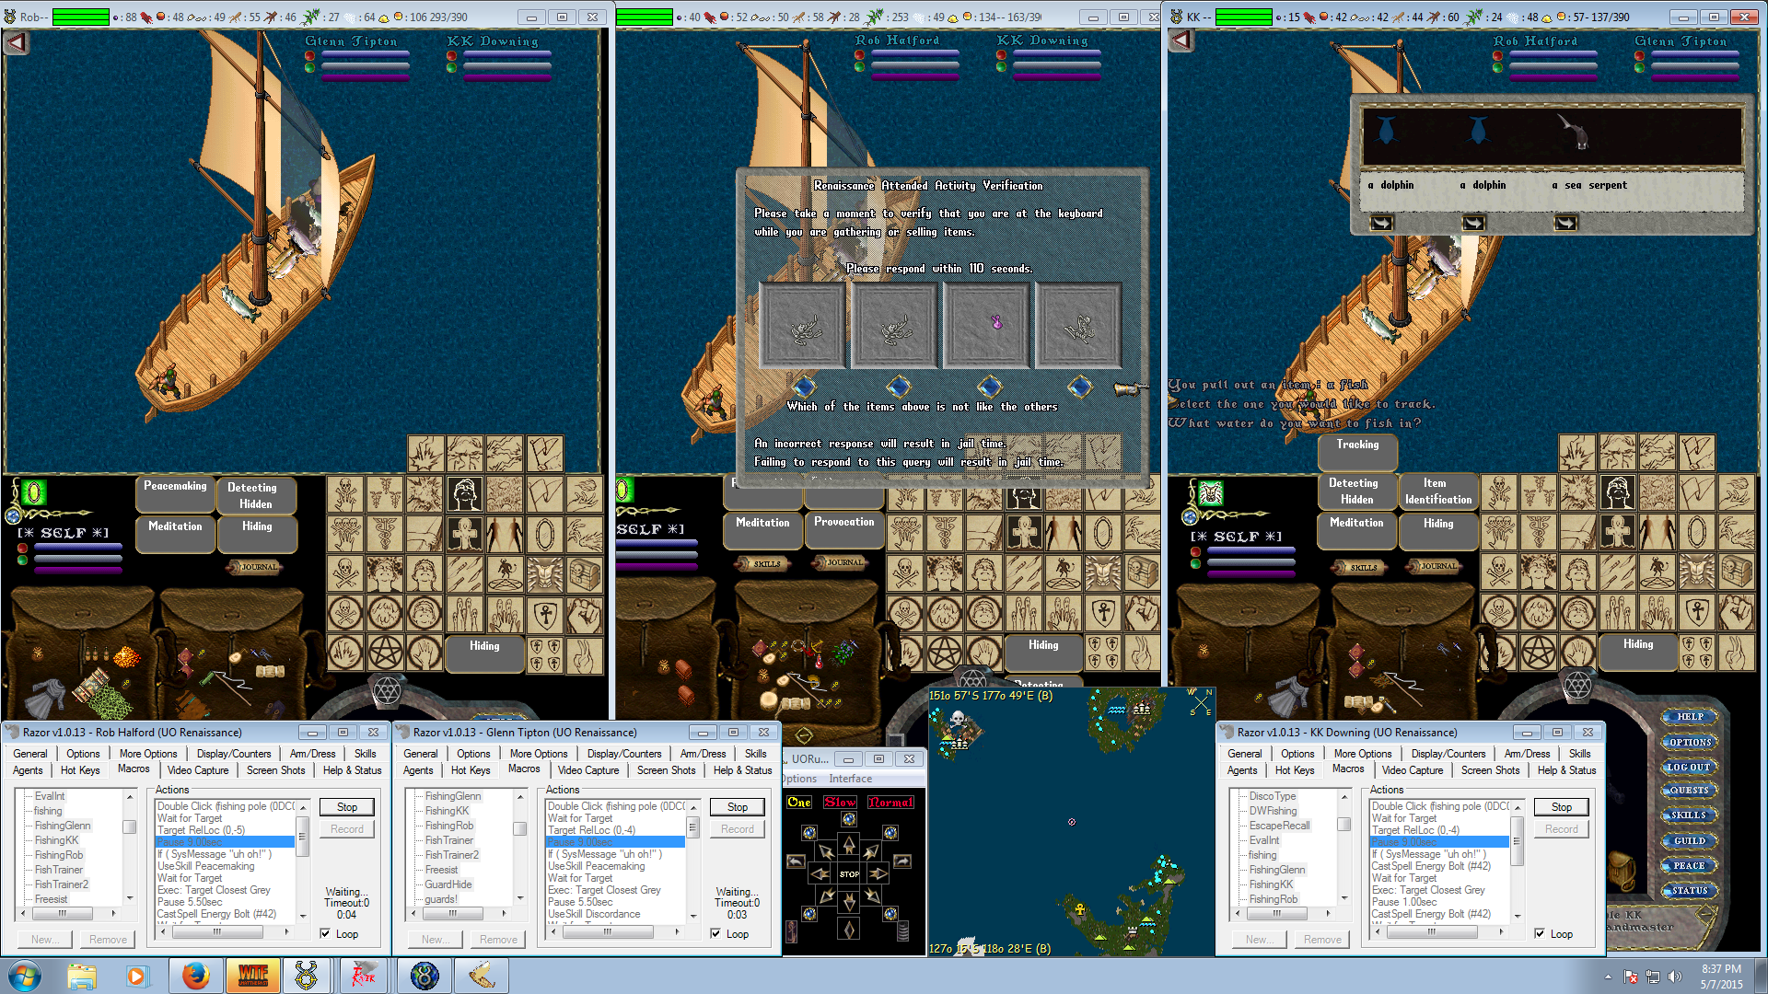The height and width of the screenshot is (994, 1768).
Task: Click the sitting skeleton tile in verification dialog
Action: (x=1078, y=324)
